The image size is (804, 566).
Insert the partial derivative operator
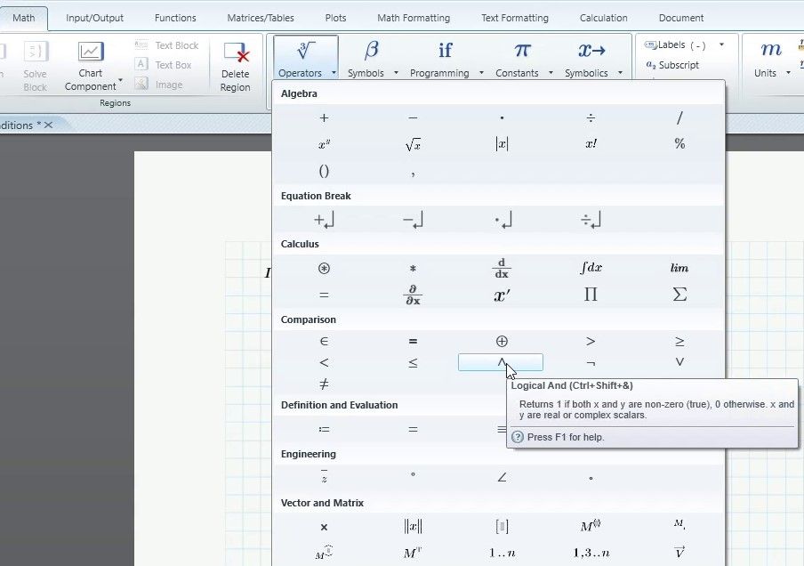(413, 295)
